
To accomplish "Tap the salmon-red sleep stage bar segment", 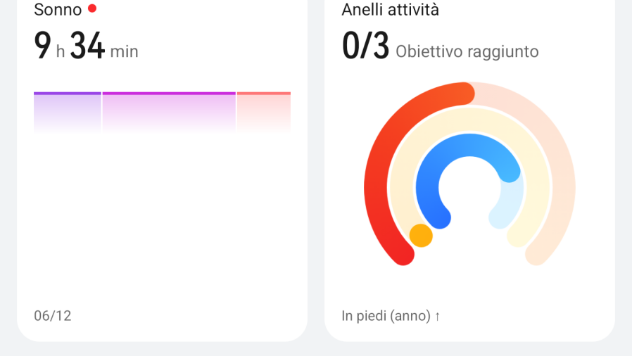I will [264, 112].
